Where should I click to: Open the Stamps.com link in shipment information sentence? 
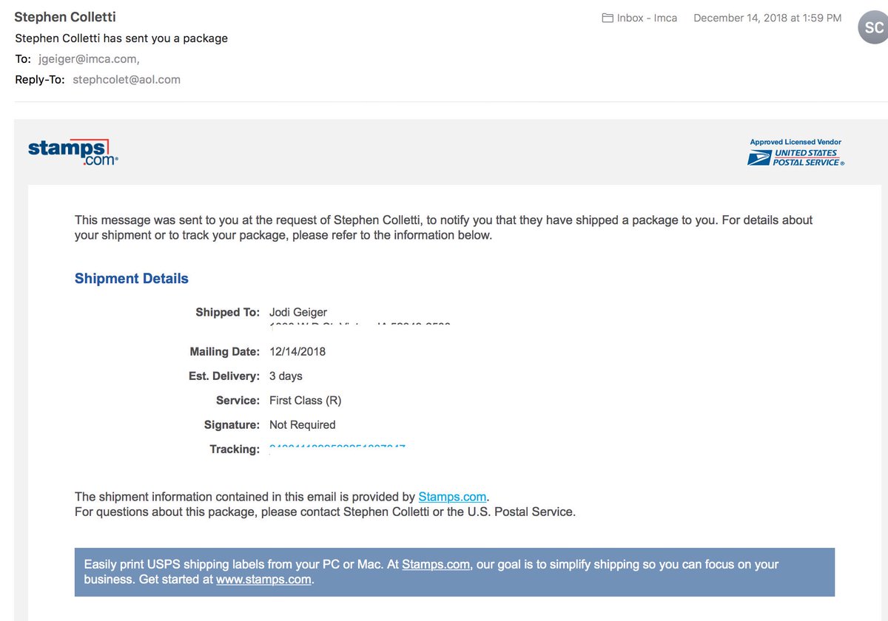452,497
